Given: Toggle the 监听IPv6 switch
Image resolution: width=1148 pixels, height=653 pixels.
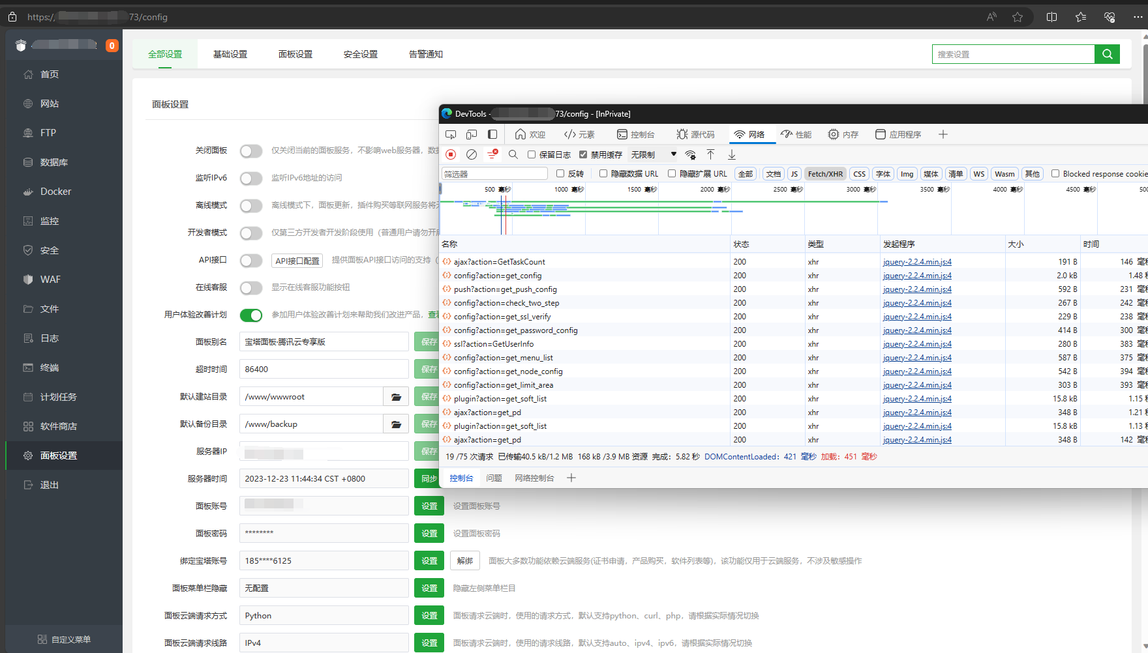Looking at the screenshot, I should (251, 179).
